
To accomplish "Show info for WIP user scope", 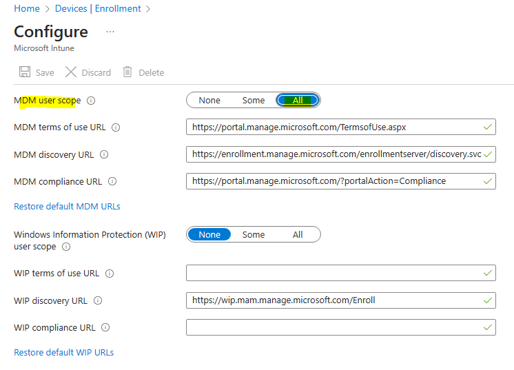I will [x=66, y=247].
